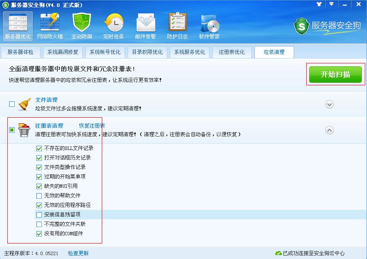This screenshot has height=259, width=367.
Task: Click 检查更新 in the status bar
Action: click(x=78, y=254)
